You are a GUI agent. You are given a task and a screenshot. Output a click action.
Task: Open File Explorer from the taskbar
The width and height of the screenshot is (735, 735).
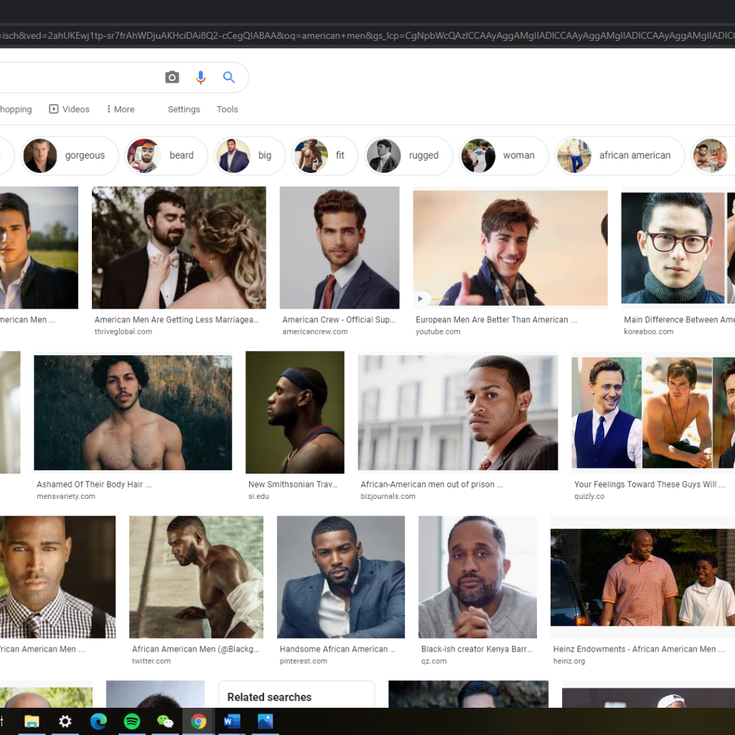32,721
